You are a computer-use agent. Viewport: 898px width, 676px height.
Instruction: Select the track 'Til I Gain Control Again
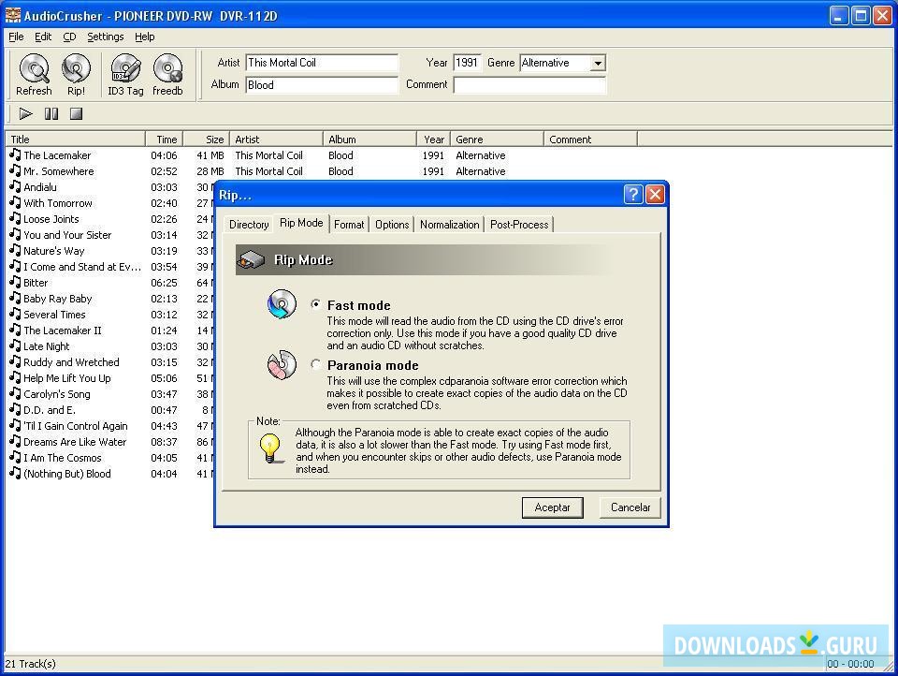(76, 425)
